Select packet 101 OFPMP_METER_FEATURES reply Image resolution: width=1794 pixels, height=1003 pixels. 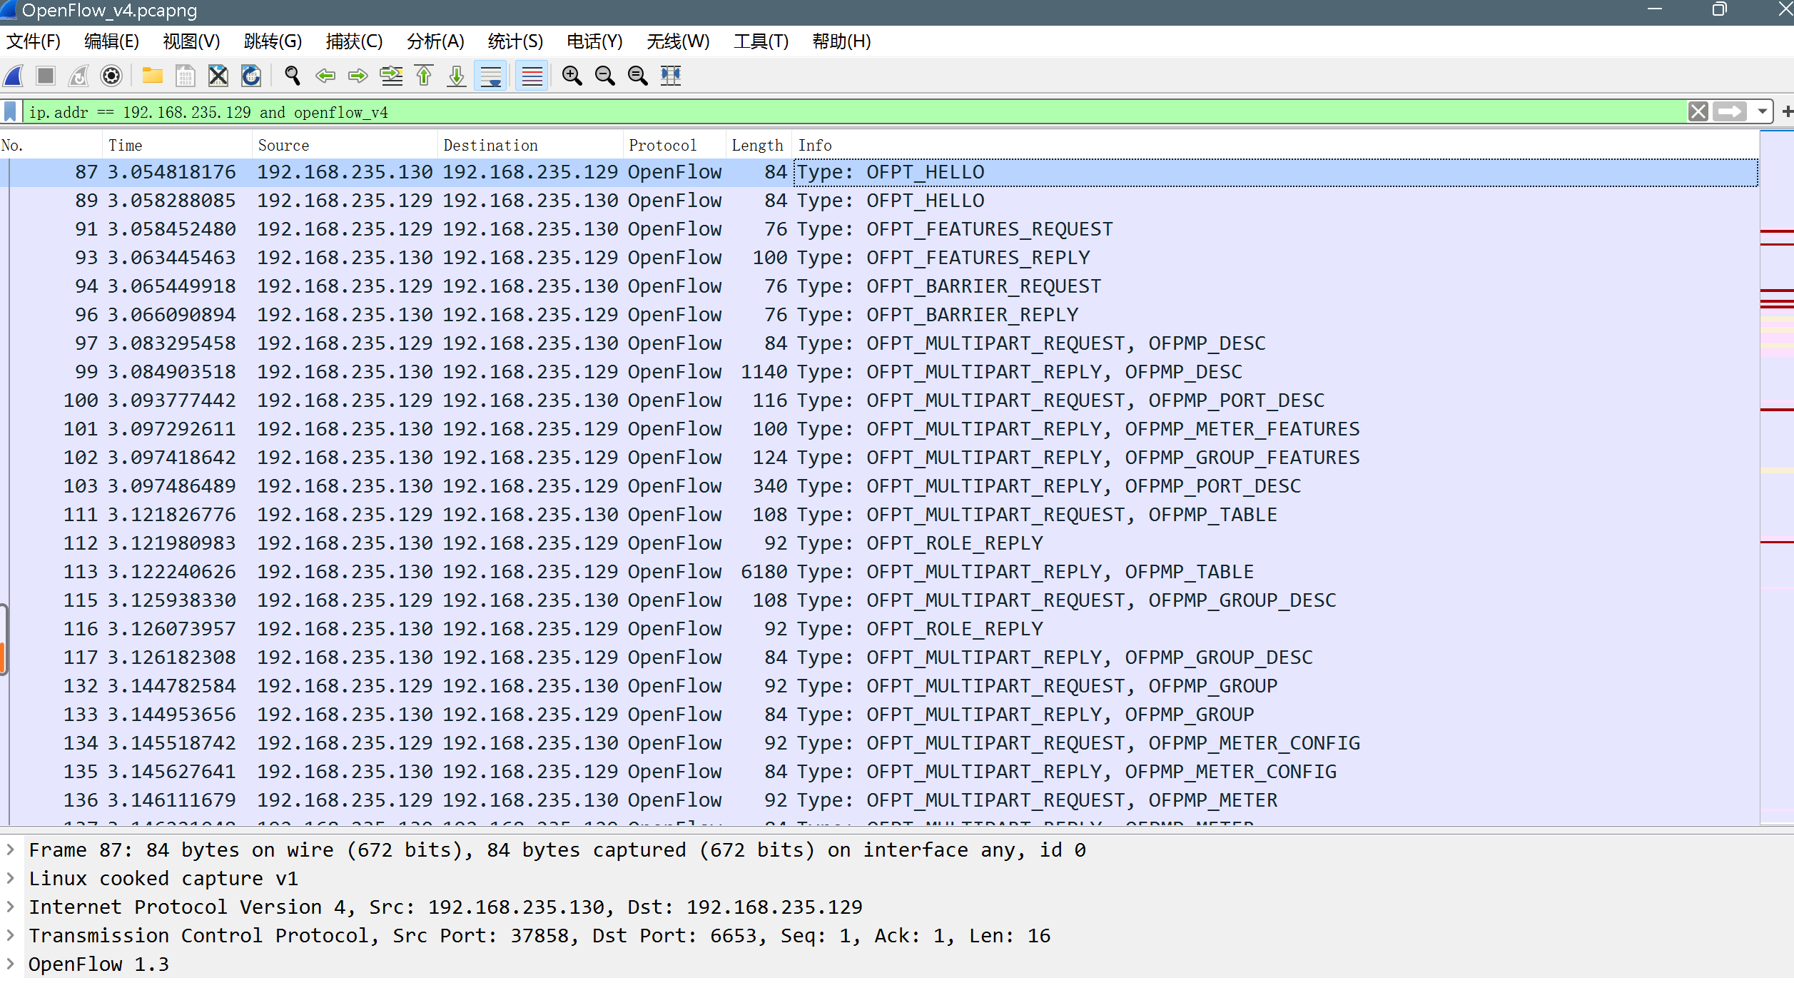coord(879,429)
